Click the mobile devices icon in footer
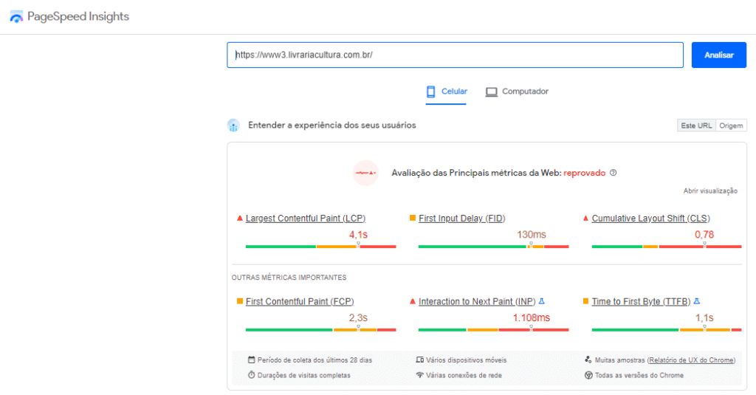756x395 pixels. [x=419, y=360]
